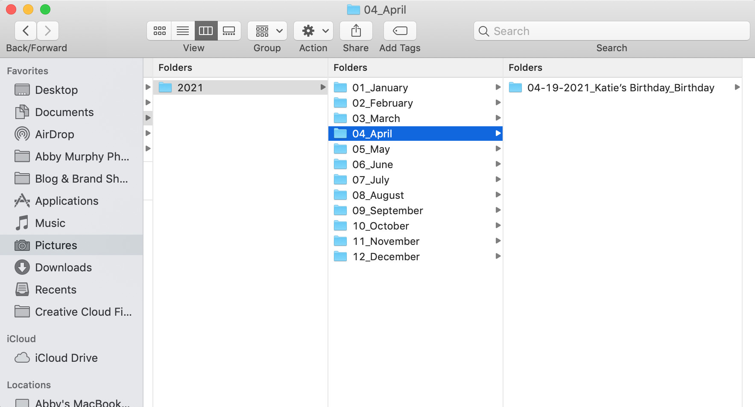Expand the 12_December folder arrow
This screenshot has width=755, height=407.
point(498,256)
